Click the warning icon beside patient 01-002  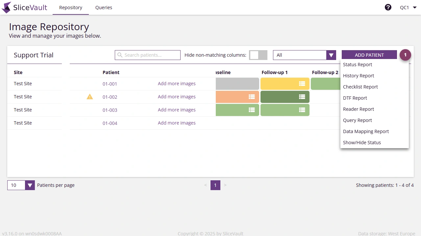point(90,97)
